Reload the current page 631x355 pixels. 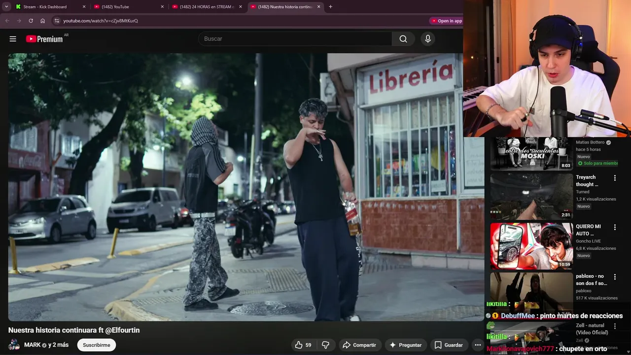pyautogui.click(x=31, y=21)
